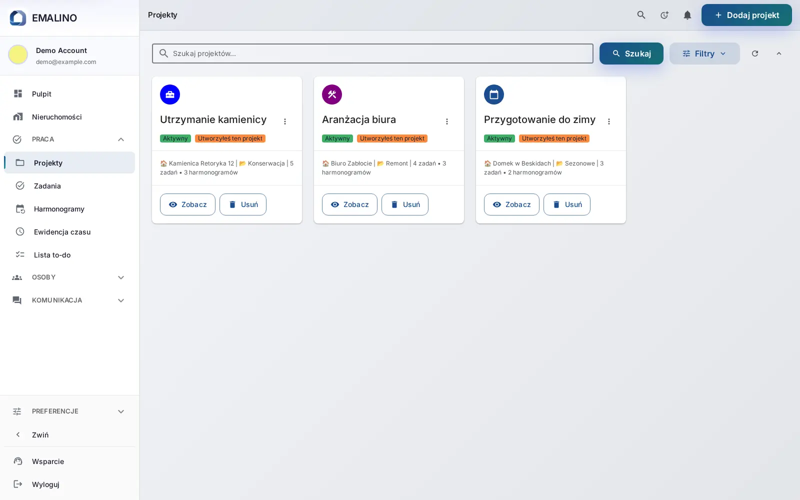Click the Dodaj projekt button
The height and width of the screenshot is (500, 800).
click(746, 15)
